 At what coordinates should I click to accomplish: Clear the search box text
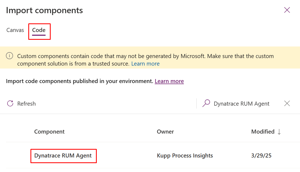click(x=287, y=103)
